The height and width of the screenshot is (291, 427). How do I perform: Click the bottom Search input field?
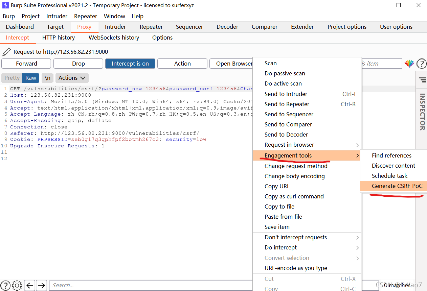(x=151, y=285)
